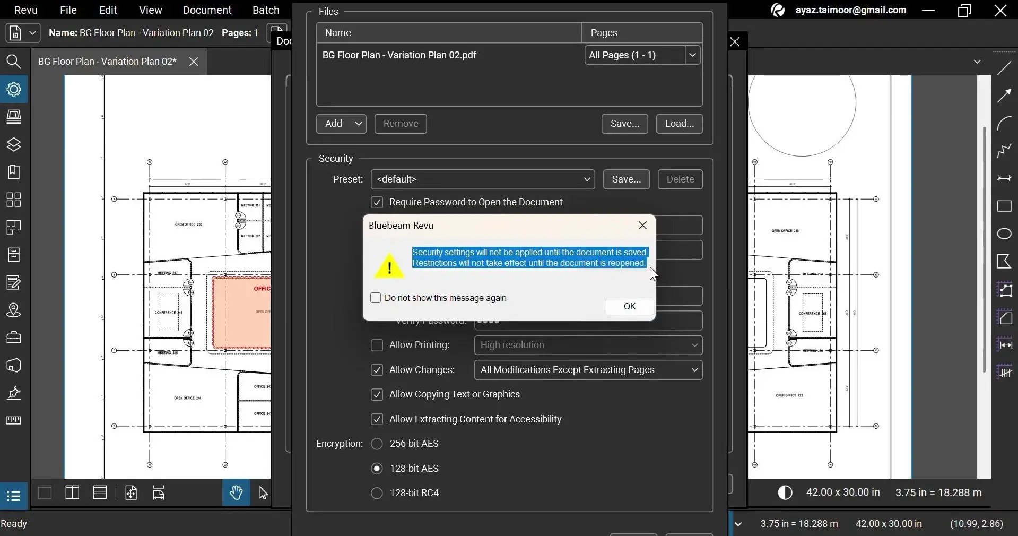Select BG Floor Plan - Variation Plan 02.pdf row
The height and width of the screenshot is (536, 1018).
[x=509, y=55]
